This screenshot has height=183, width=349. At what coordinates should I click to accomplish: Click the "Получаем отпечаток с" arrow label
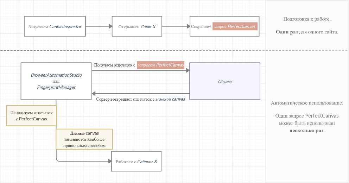[115, 65]
